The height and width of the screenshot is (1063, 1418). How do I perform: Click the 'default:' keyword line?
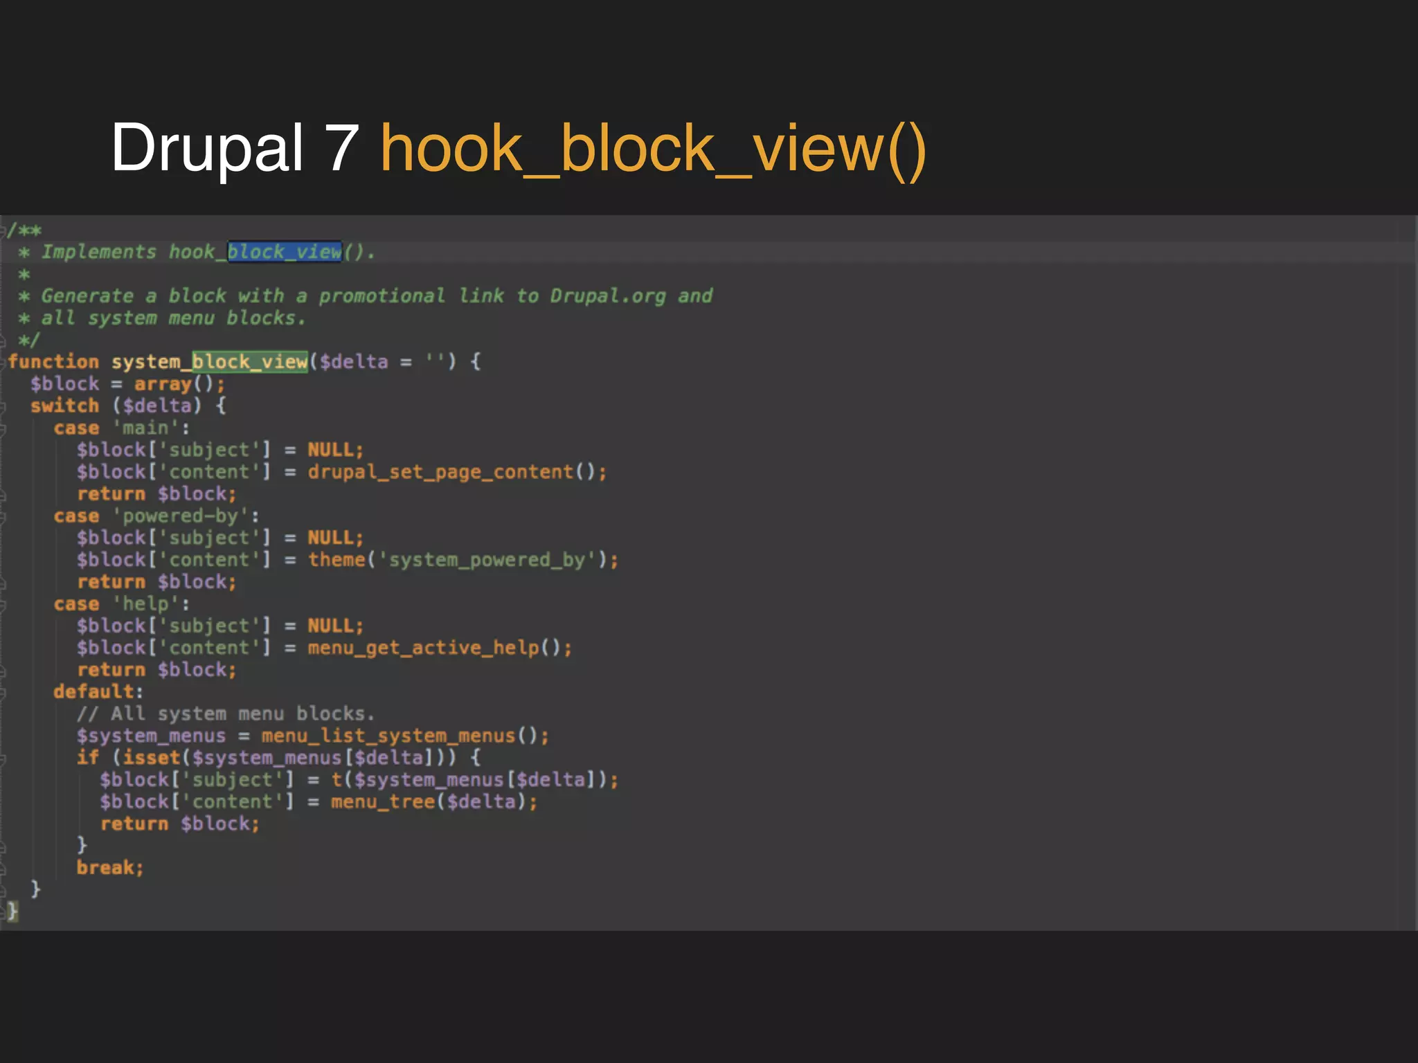(98, 691)
